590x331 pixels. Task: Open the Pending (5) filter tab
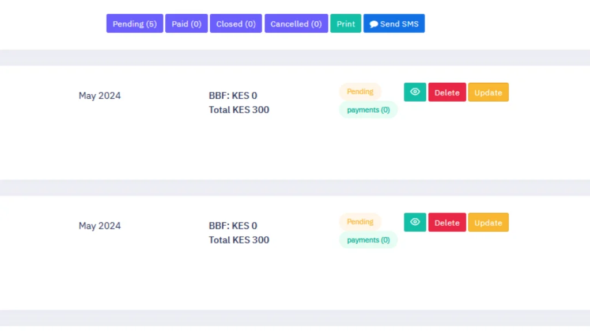135,24
